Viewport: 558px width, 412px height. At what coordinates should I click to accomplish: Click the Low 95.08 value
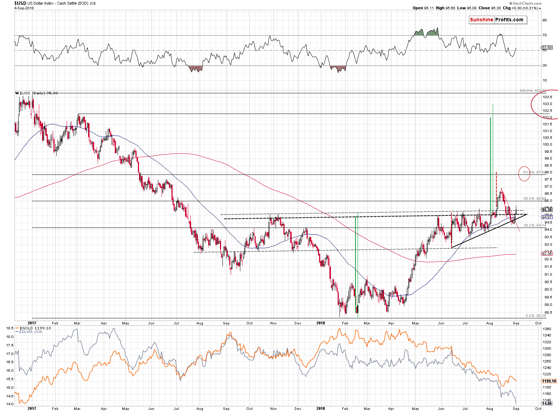coord(467,8)
